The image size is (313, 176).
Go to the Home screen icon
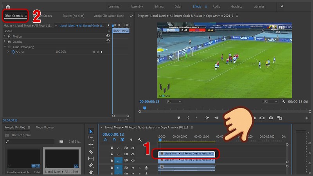click(8, 7)
